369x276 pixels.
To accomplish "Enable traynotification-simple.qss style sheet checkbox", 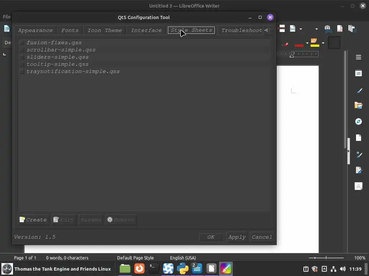I will [x=22, y=72].
